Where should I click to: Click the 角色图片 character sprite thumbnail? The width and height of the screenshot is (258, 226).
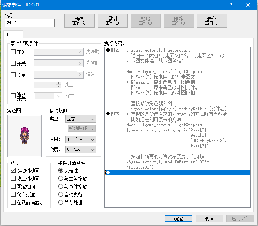click(24, 136)
